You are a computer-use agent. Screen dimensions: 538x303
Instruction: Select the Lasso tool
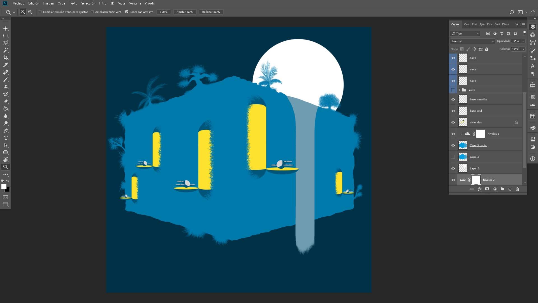point(6,43)
